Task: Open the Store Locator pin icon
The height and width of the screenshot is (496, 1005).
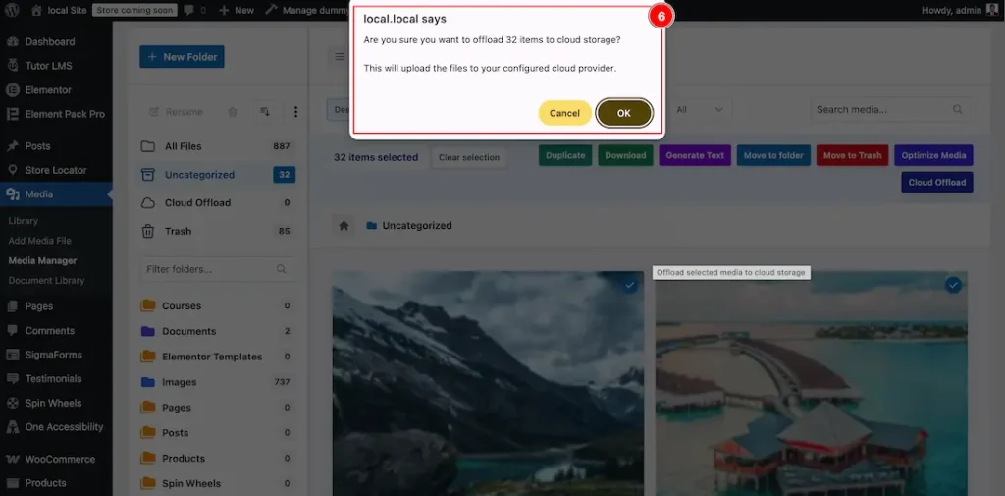Action: pyautogui.click(x=12, y=170)
